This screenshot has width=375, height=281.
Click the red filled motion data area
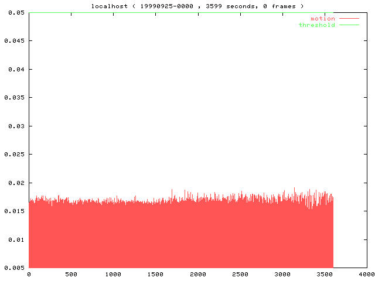[176, 234]
